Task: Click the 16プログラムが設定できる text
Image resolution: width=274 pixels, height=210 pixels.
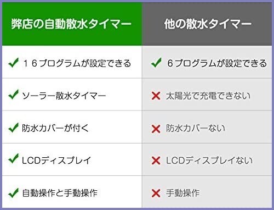Action: pos(77,63)
